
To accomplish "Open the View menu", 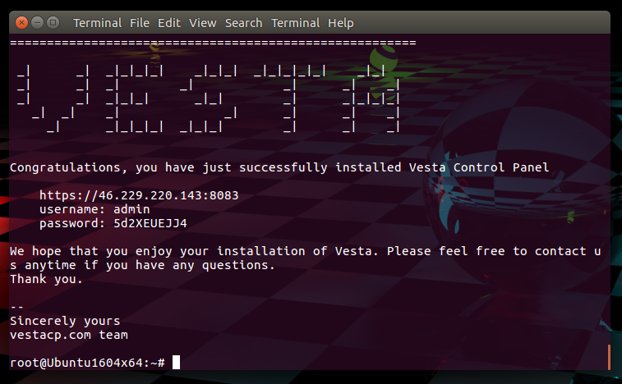I will coord(202,23).
